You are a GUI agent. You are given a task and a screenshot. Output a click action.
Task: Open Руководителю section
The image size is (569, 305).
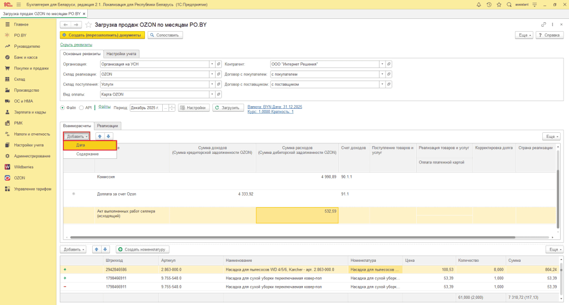coord(27,47)
